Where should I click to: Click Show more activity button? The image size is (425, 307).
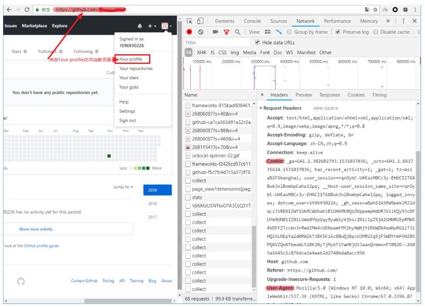coord(68,229)
